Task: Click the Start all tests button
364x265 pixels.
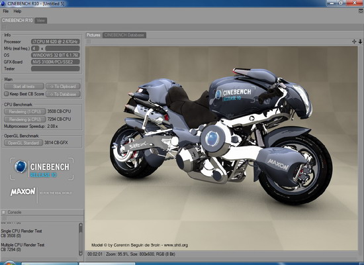Action: (x=24, y=87)
